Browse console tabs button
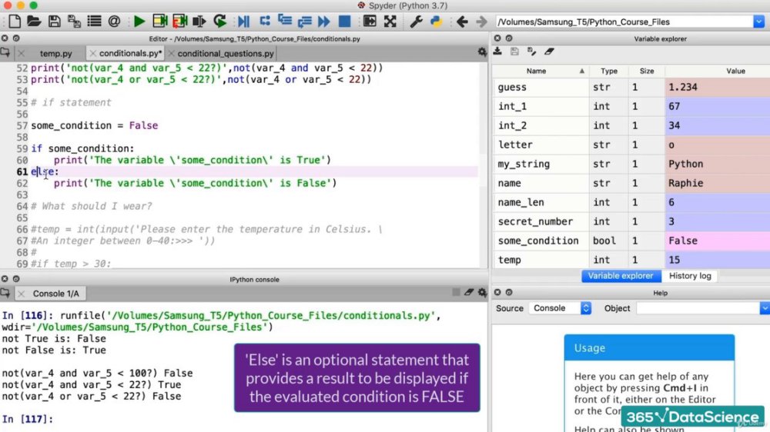Viewport: 770px width, 432px height. tap(5, 293)
